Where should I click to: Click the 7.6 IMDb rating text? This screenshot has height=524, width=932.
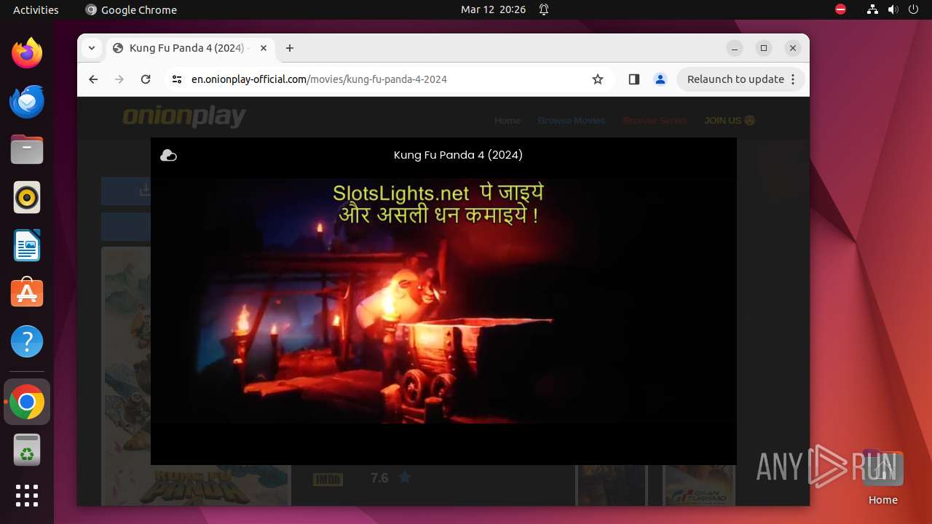(x=379, y=478)
